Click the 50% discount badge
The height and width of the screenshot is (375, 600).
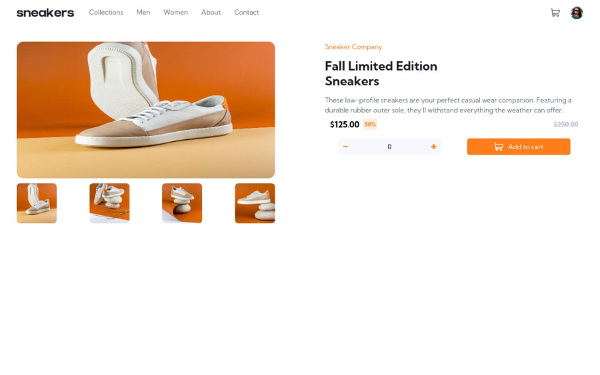(370, 125)
